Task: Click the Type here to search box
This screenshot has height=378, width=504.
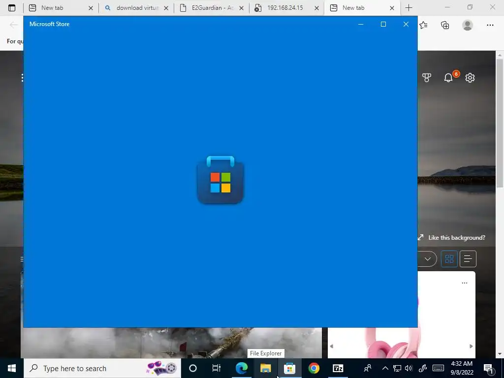Action: (102, 368)
